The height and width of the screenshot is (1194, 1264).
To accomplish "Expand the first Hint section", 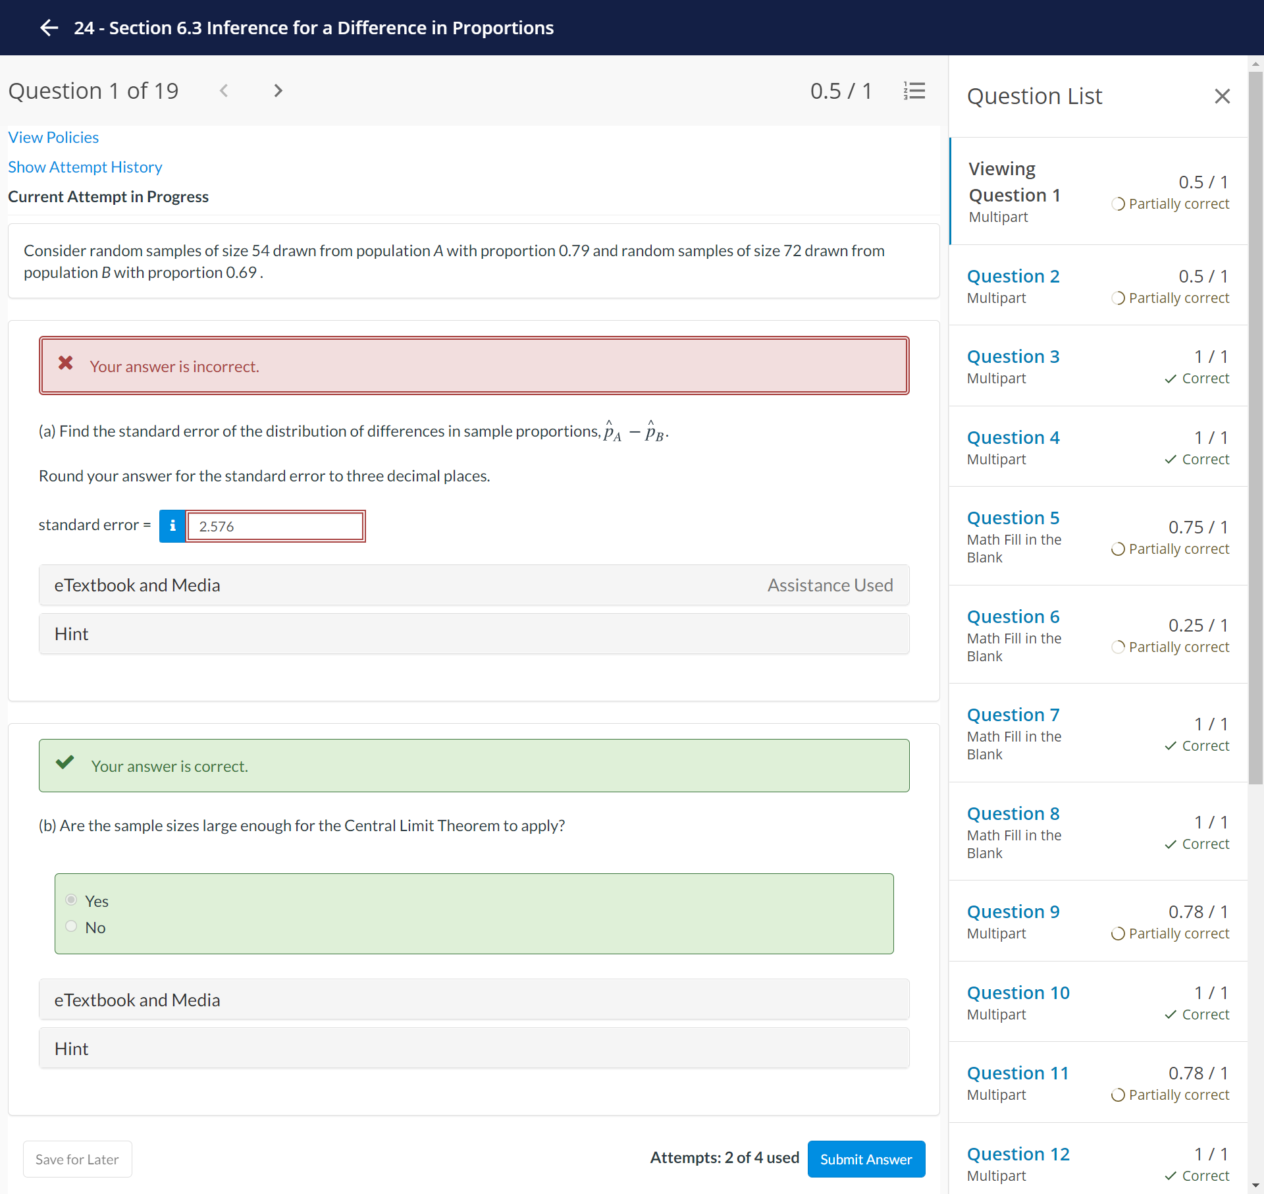I will tap(473, 634).
